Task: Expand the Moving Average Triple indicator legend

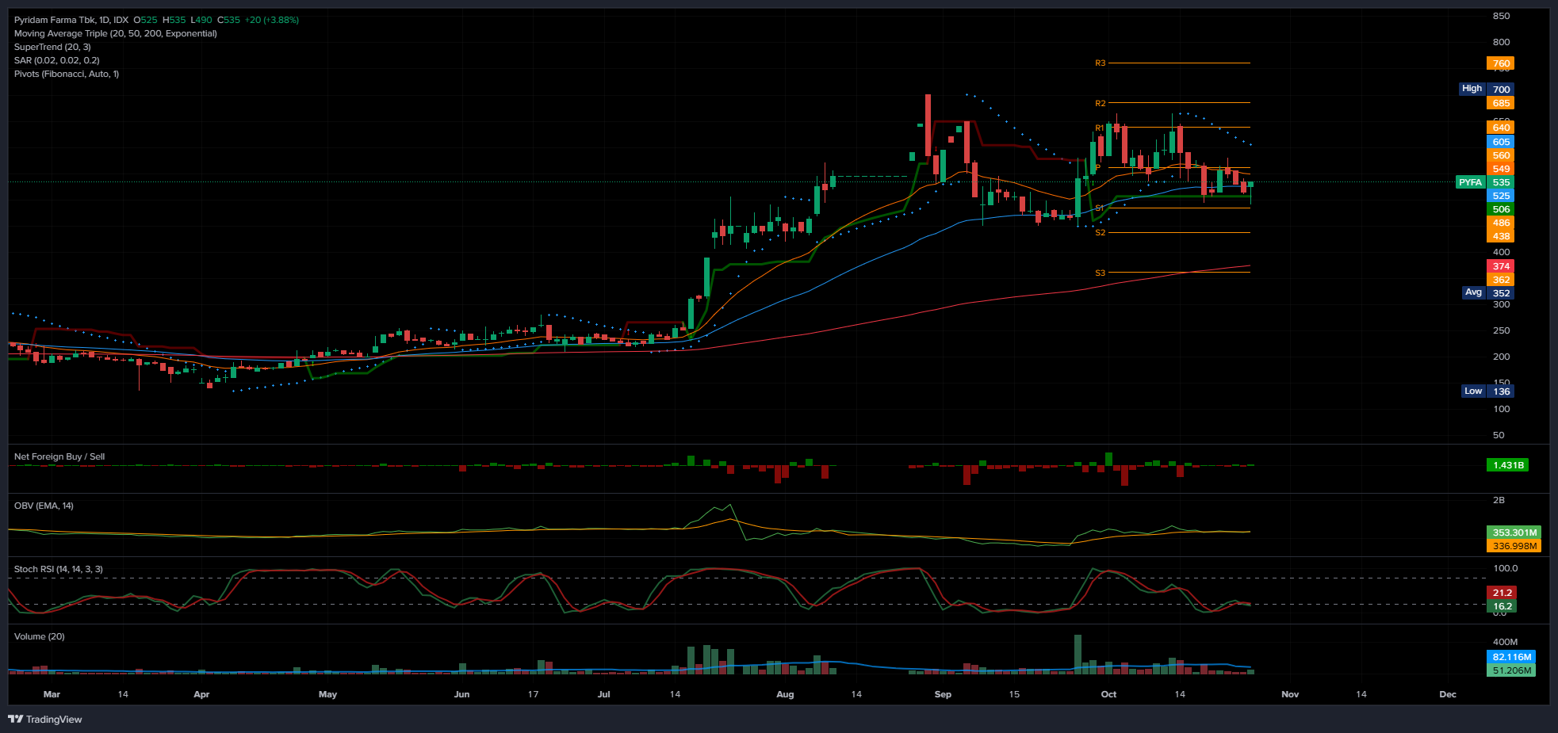Action: click(115, 33)
